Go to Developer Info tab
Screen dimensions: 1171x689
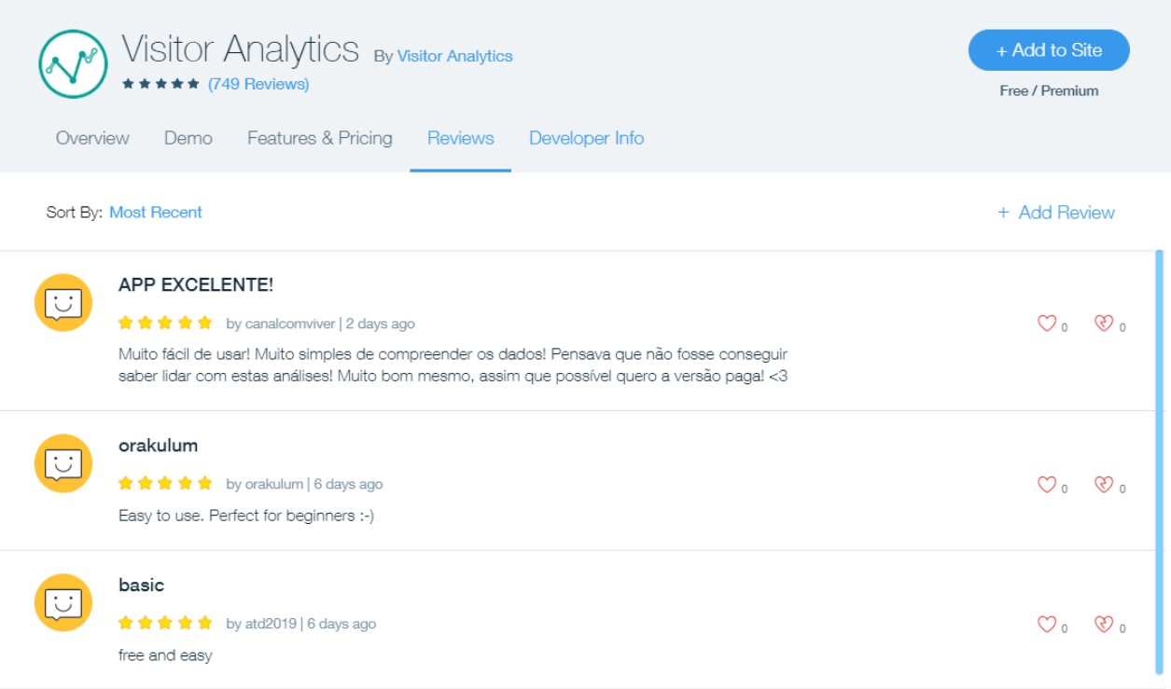587,138
